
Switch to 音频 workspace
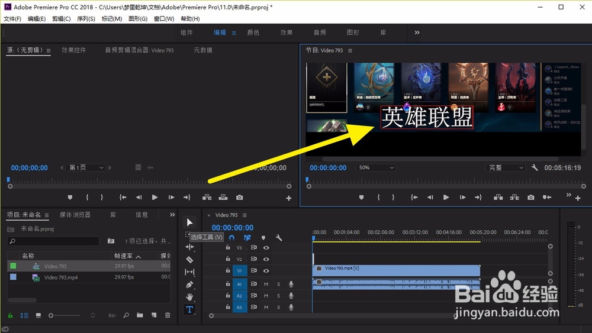pos(320,33)
